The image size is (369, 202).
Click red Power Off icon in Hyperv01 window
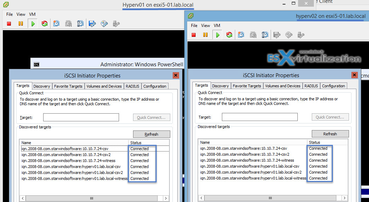(x=9, y=23)
